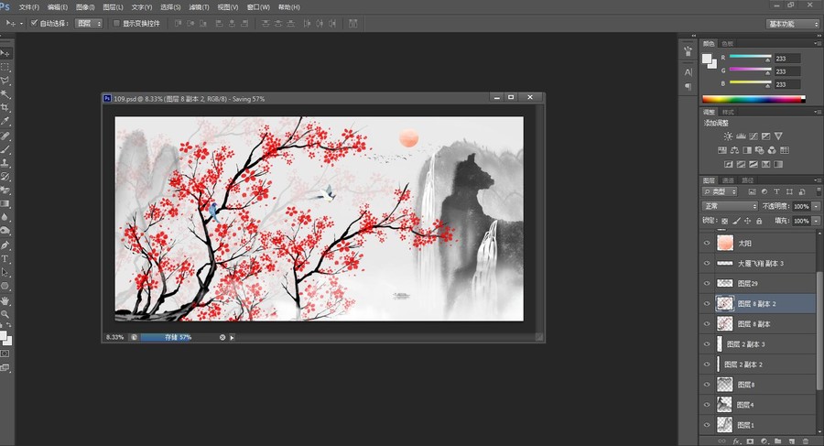
Task: Add a Curves adjustment
Action: click(754, 136)
